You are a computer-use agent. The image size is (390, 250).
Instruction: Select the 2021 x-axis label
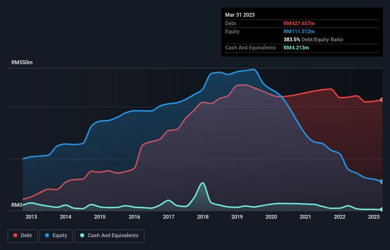coord(305,217)
